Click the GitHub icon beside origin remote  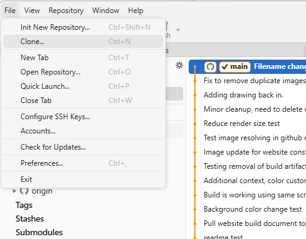point(24,191)
